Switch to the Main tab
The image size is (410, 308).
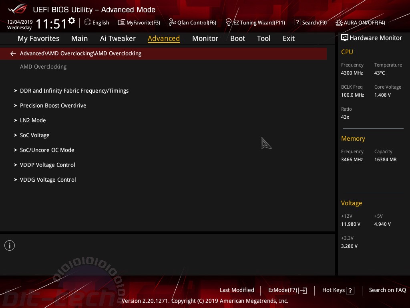point(80,38)
